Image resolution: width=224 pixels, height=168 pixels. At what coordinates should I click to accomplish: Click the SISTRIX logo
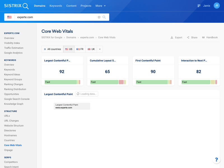pos(16,6)
